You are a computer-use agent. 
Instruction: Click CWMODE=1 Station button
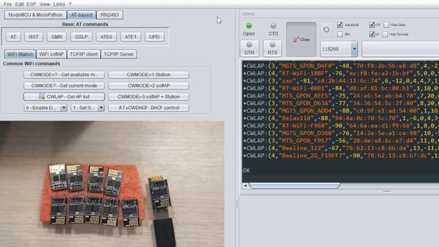[x=148, y=75]
